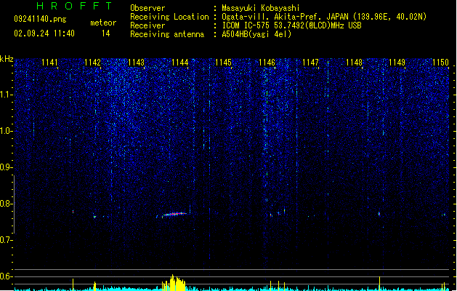The height and width of the screenshot is (291, 457).
Task: Click the 0.7 kHz frequency axis label
Action: pyautogui.click(x=6, y=240)
